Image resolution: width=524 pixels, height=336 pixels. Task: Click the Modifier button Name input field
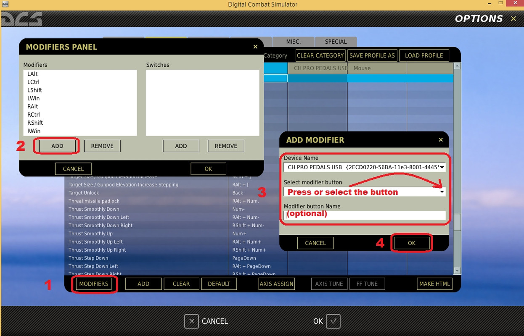tap(365, 215)
